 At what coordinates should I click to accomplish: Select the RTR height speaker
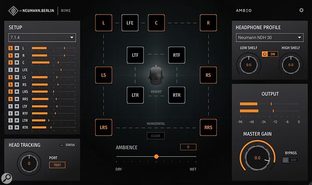point(177,95)
